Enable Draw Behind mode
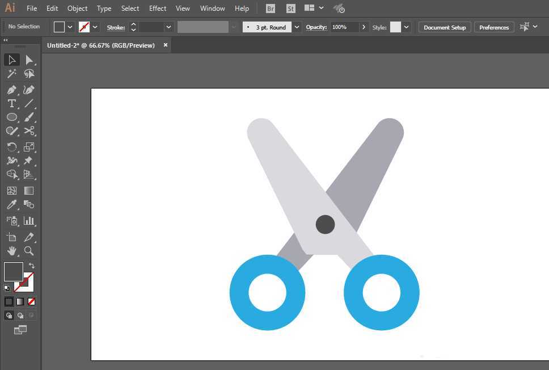 coord(20,316)
